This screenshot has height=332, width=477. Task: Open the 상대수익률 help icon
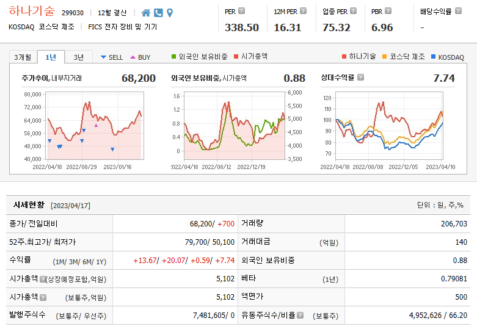[360, 78]
